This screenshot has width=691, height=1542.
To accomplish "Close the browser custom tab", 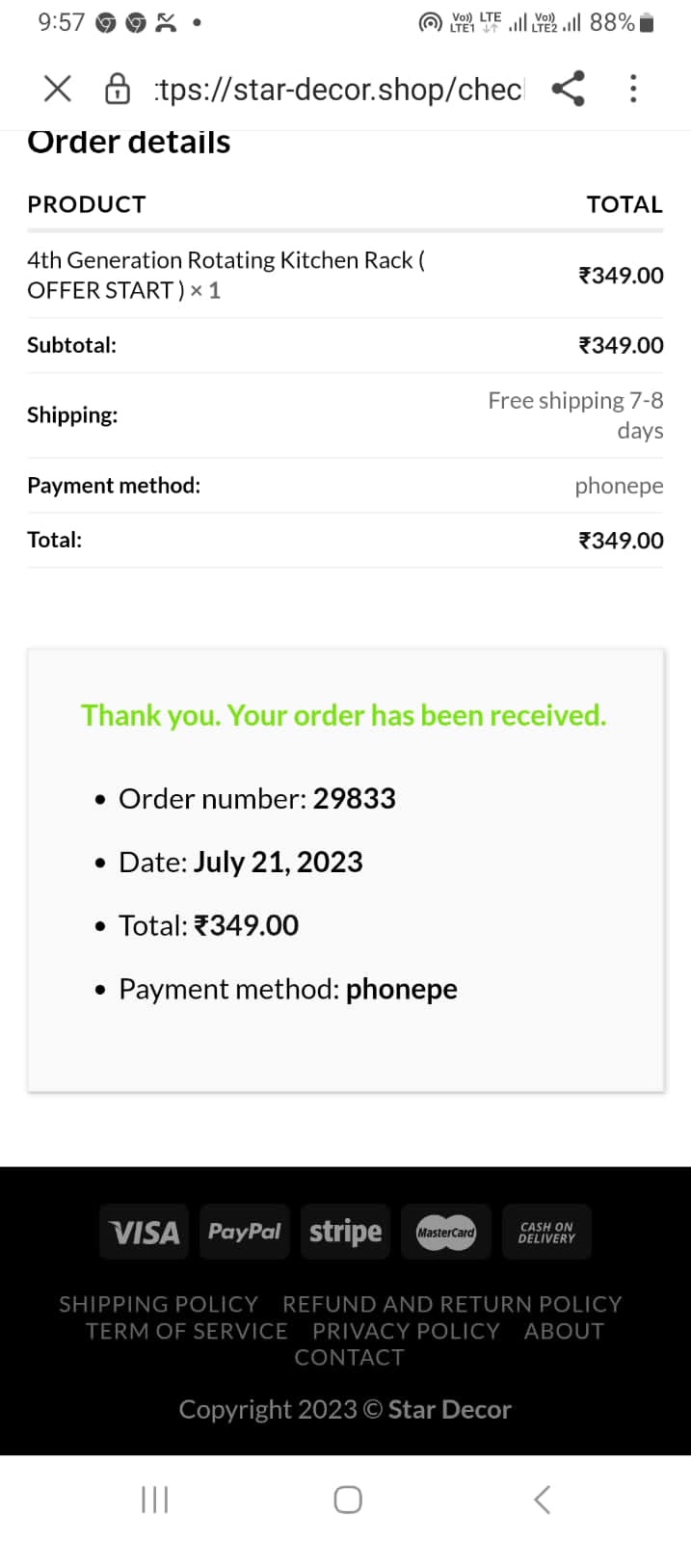I will [58, 89].
